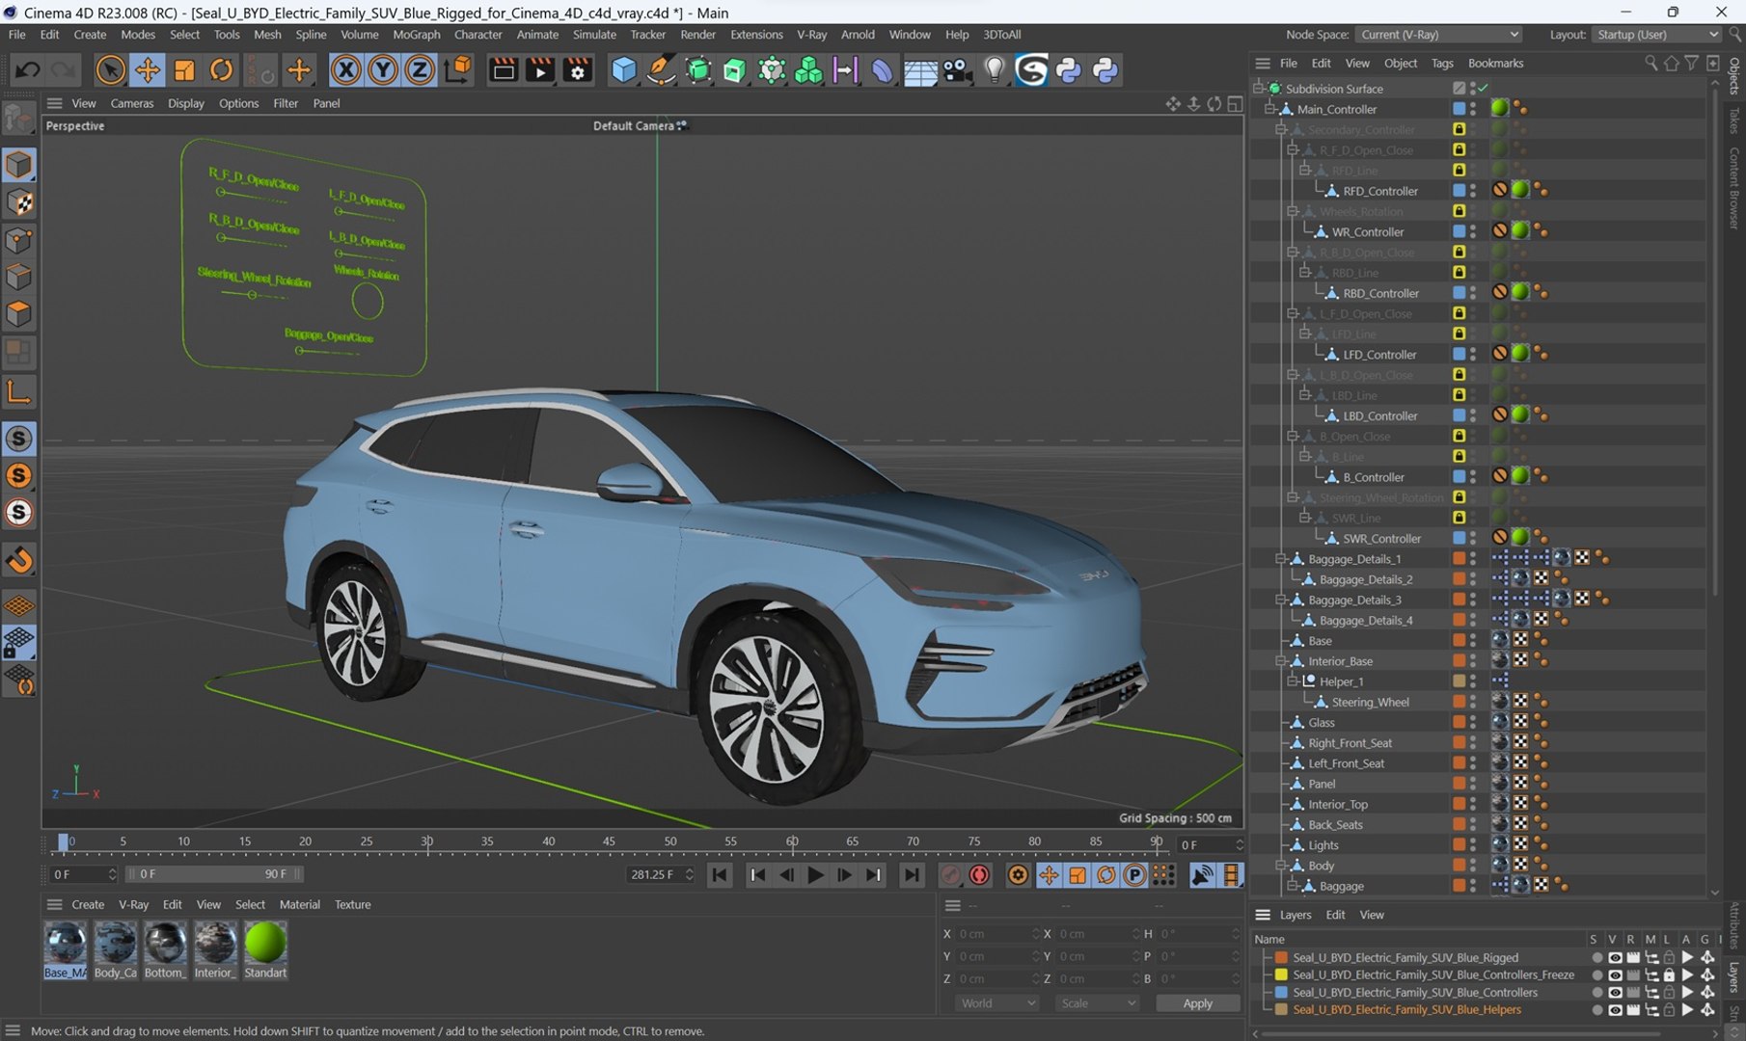Click the Light bulb icon

tap(994, 69)
